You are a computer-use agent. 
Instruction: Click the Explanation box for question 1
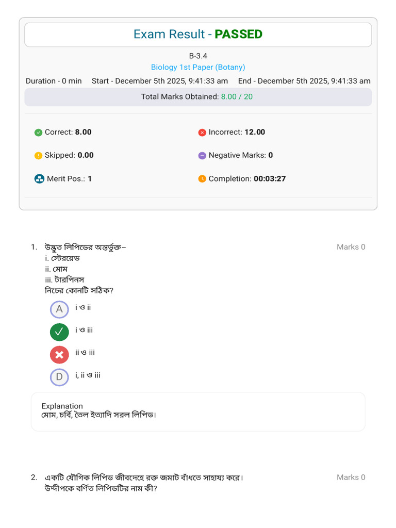pos(198,411)
